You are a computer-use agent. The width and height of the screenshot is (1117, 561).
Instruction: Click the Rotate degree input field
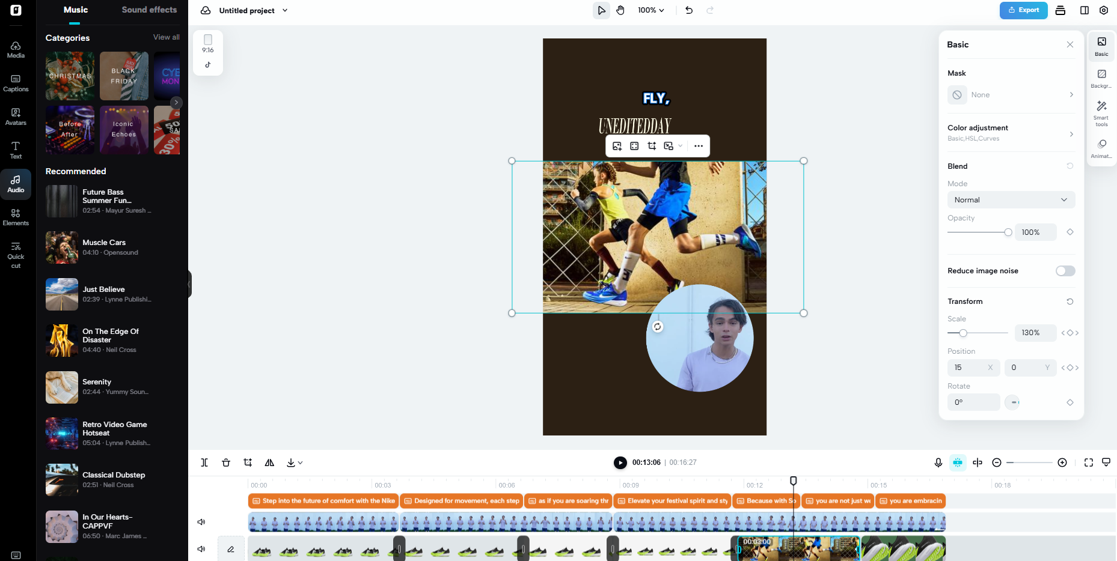pyautogui.click(x=974, y=402)
